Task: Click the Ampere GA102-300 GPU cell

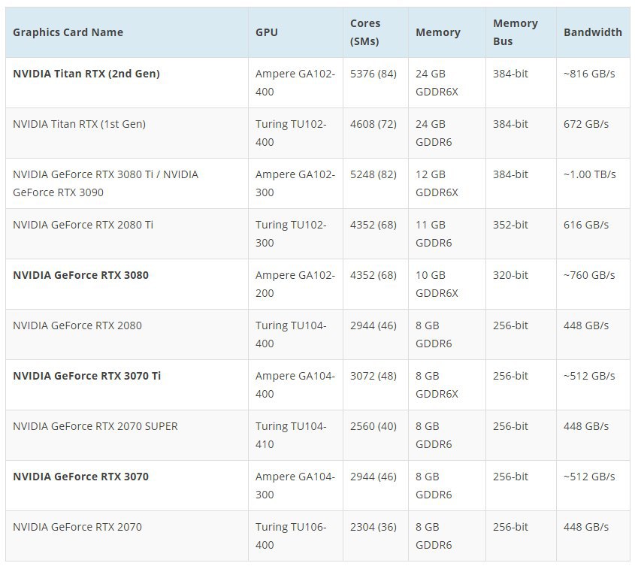Action: coord(295,183)
